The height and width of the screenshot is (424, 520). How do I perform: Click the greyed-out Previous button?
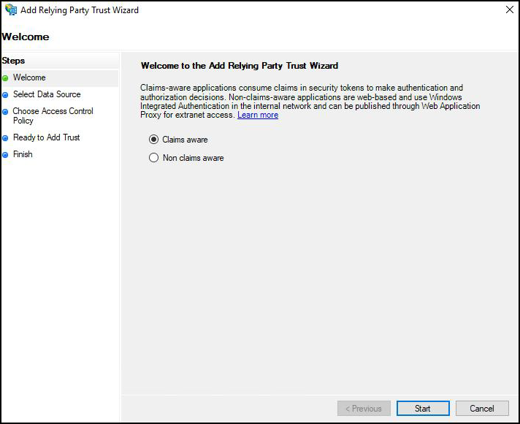364,408
